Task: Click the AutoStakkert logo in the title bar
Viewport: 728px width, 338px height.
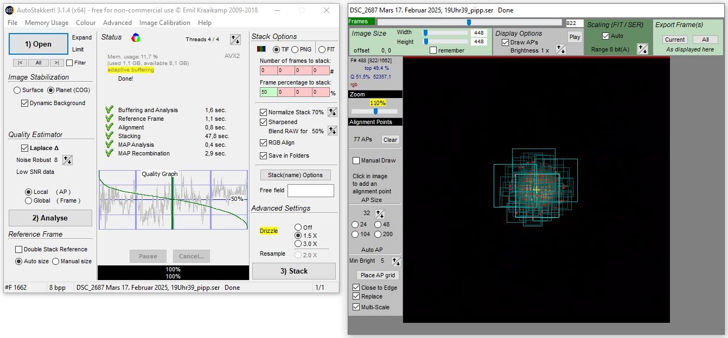Action: click(x=10, y=10)
